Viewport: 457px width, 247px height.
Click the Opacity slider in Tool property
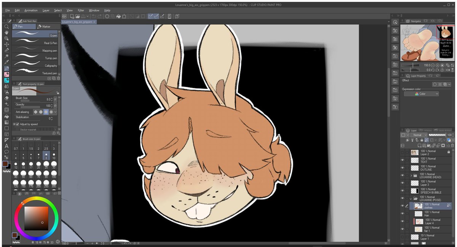pyautogui.click(x=30, y=107)
